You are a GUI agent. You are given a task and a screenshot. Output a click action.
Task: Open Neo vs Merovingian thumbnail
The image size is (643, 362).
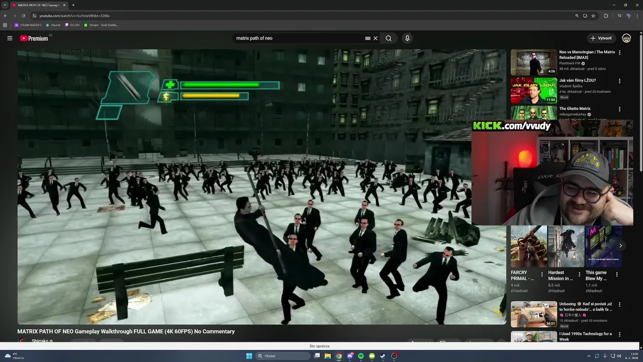[x=533, y=62]
